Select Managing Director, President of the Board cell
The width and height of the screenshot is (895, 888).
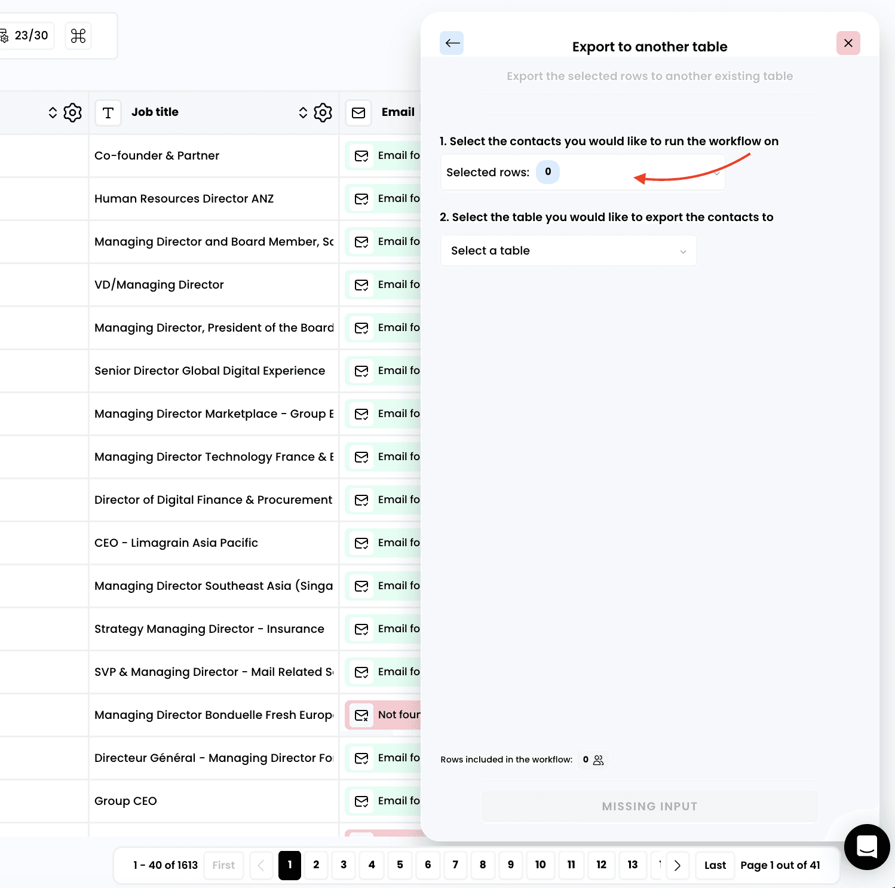214,327
